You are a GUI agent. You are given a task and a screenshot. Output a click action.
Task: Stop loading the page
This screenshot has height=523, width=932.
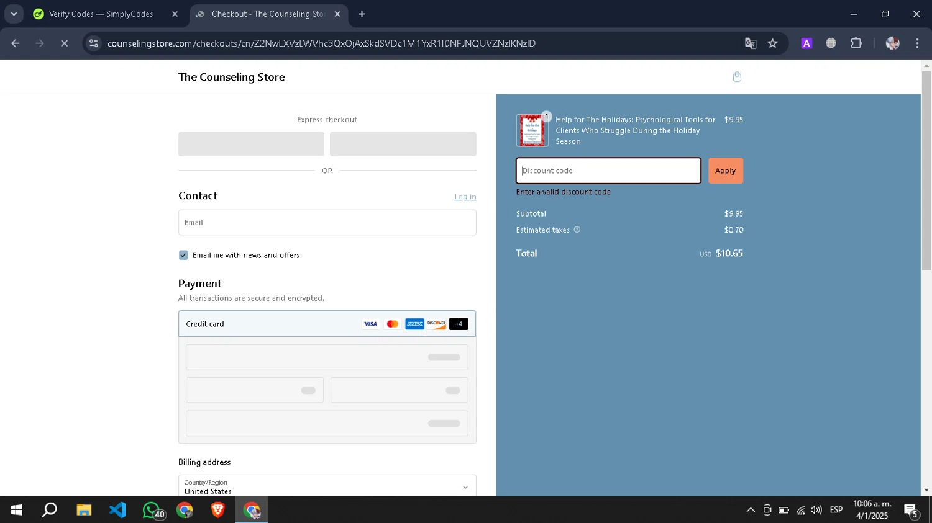click(x=64, y=43)
